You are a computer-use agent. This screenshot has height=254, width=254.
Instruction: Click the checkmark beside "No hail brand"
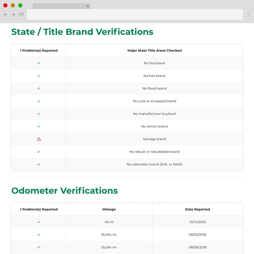(x=38, y=76)
